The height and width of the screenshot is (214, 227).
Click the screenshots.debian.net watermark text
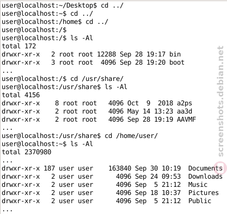(220, 101)
